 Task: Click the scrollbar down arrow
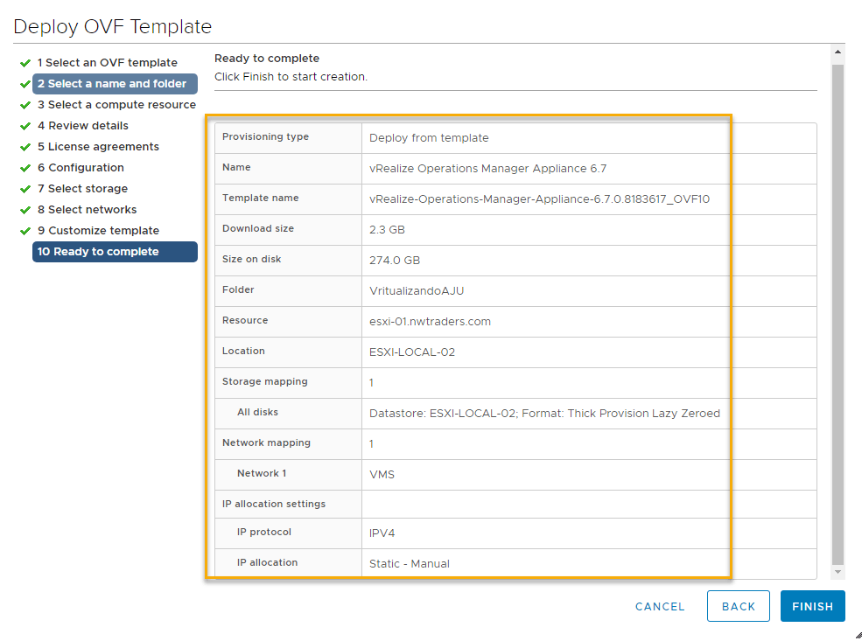837,571
